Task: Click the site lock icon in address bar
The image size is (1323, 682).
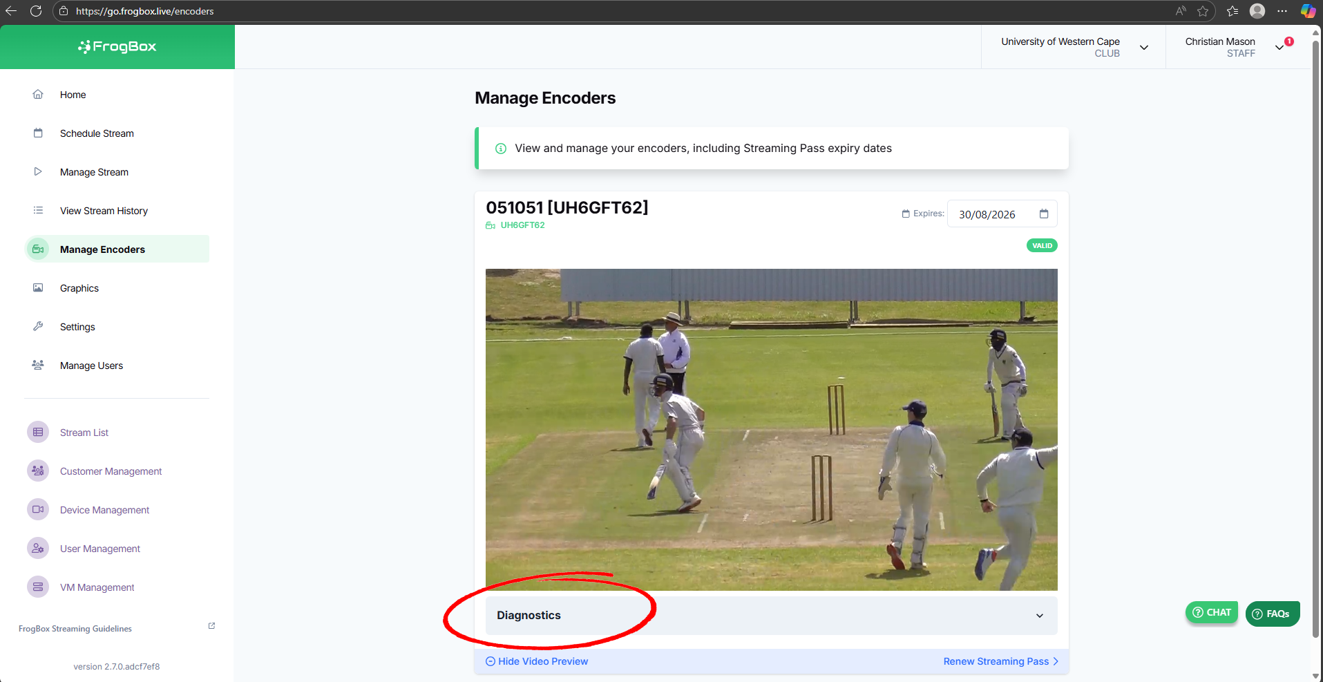Action: [x=64, y=11]
